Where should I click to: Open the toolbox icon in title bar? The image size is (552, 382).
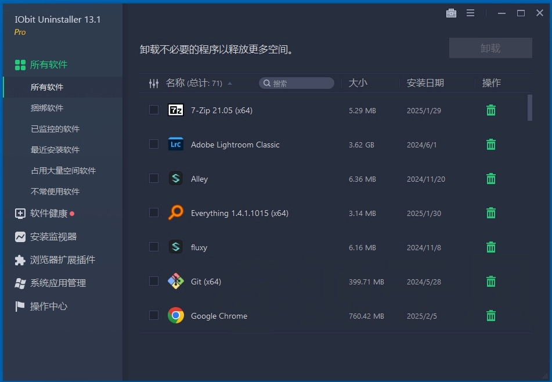pos(451,13)
